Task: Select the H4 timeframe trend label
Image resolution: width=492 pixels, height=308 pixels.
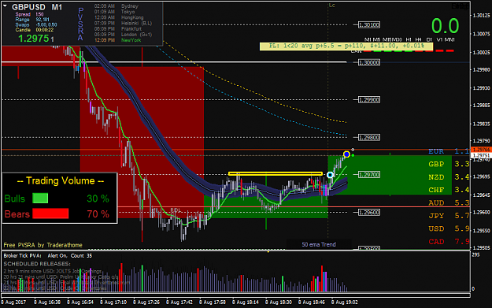Action: (418, 39)
